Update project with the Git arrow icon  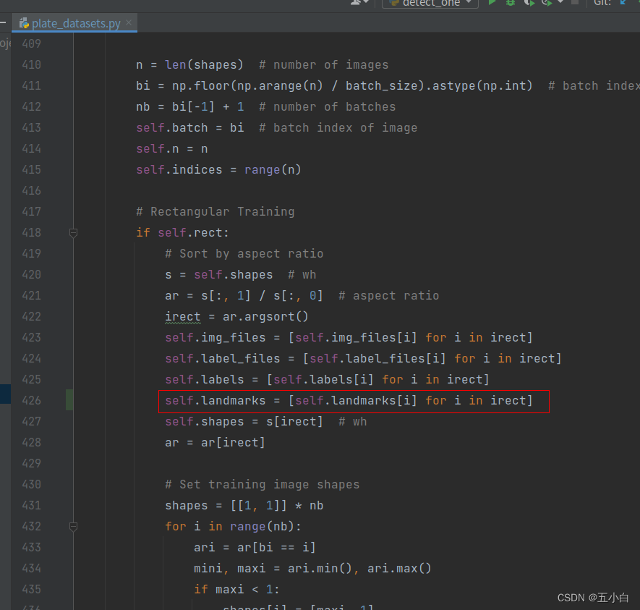pyautogui.click(x=623, y=2)
